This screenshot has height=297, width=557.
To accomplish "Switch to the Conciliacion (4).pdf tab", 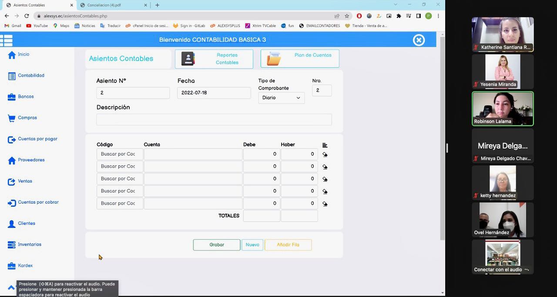I will coord(104,5).
